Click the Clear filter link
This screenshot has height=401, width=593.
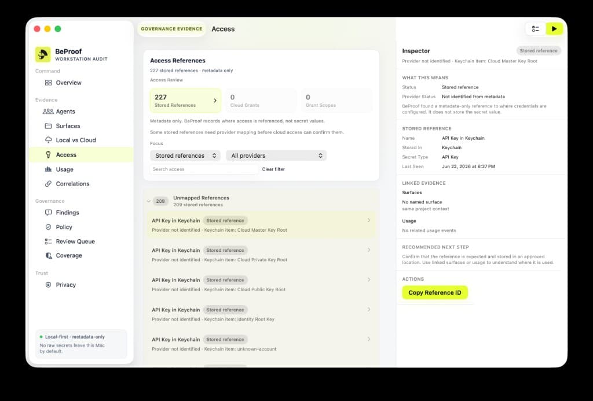point(273,169)
